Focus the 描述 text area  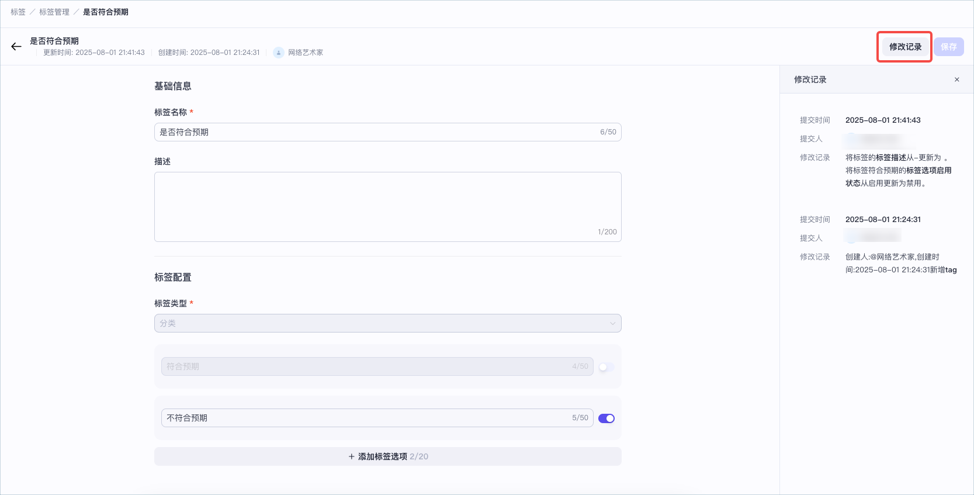(388, 207)
